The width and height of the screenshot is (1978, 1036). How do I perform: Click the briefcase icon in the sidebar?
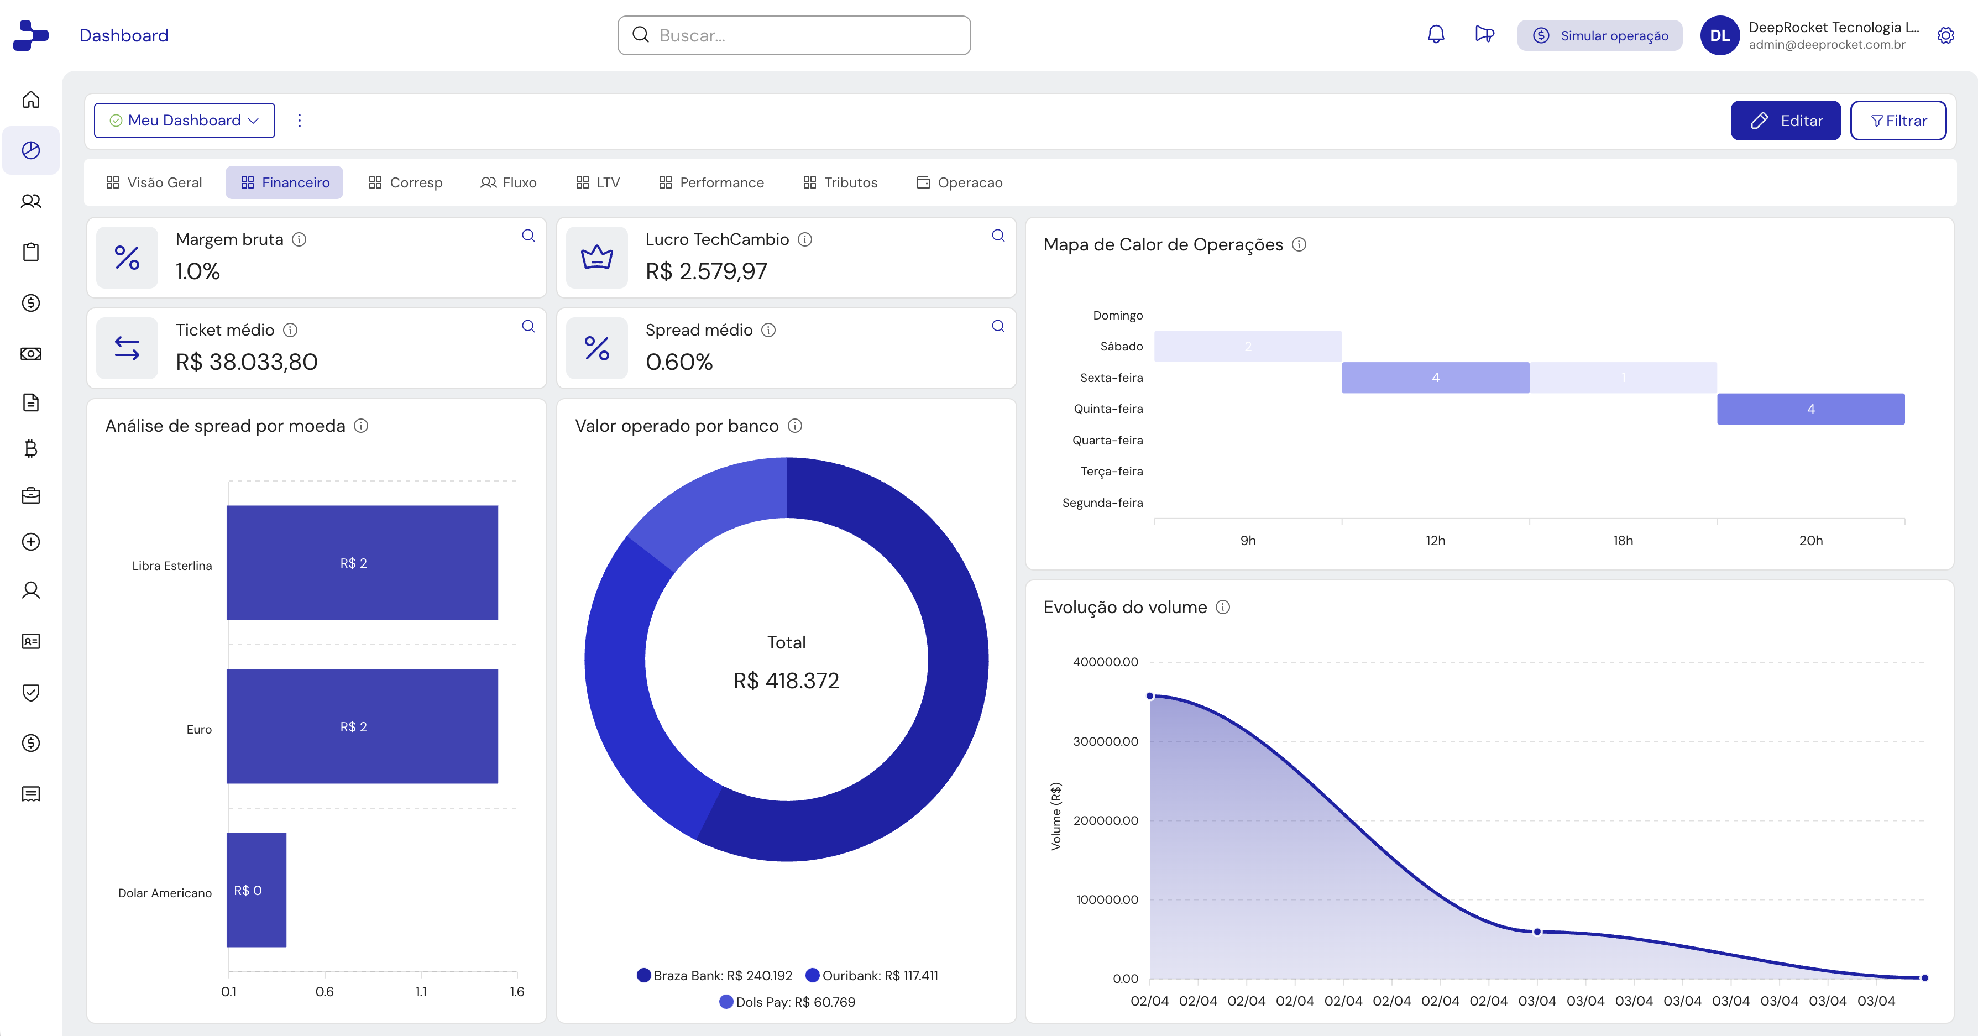tap(31, 495)
